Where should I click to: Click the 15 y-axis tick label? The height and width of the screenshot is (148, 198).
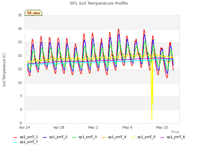tap(20, 69)
